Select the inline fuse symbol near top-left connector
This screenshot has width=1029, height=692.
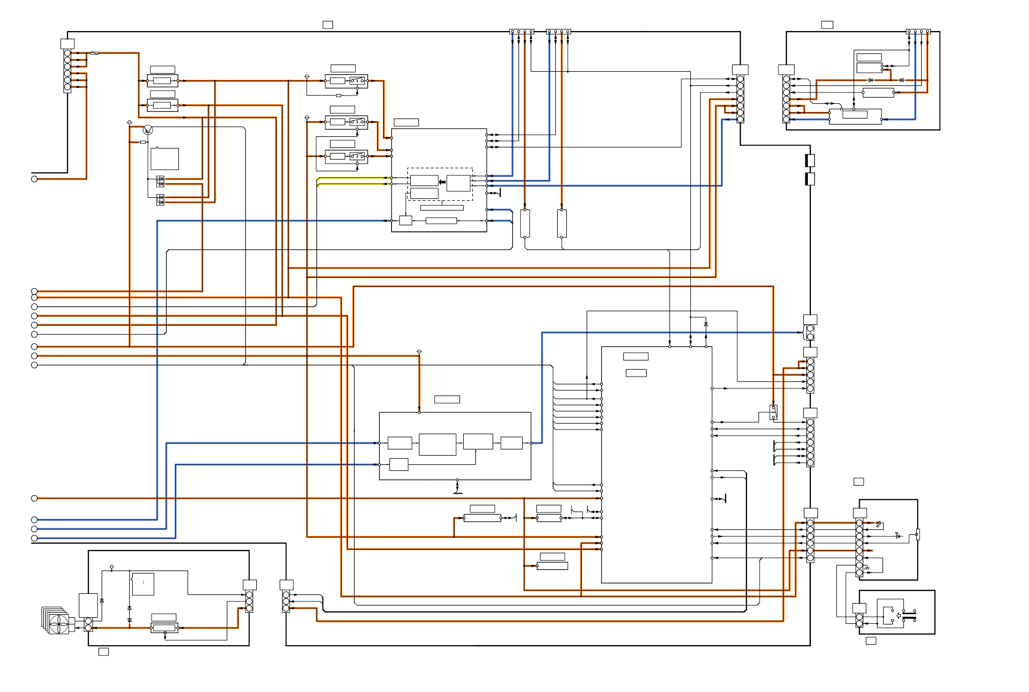95,53
